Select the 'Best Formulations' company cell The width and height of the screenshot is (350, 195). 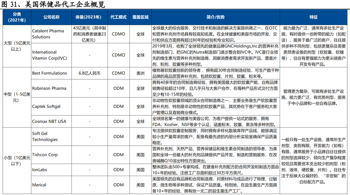(51, 73)
